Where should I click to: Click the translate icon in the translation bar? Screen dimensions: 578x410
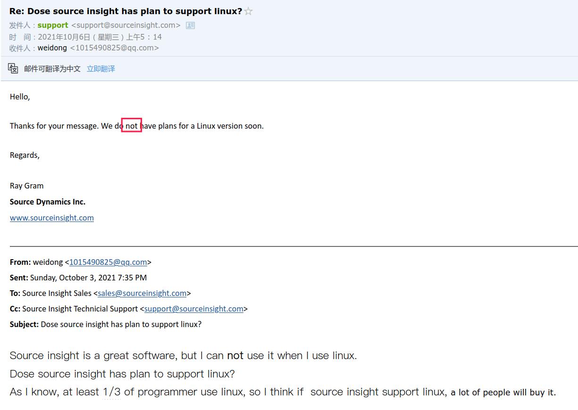pos(13,68)
